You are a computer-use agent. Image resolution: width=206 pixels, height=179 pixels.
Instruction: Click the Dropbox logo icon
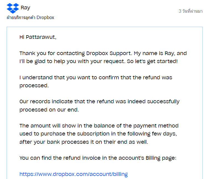point(13,8)
